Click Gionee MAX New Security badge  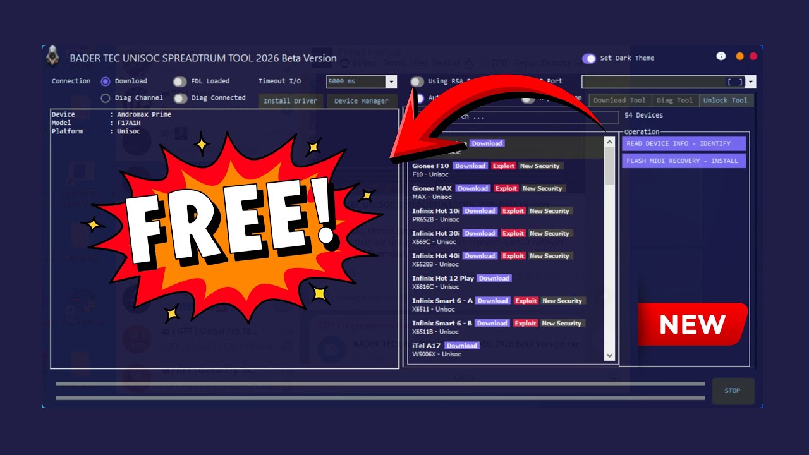click(542, 188)
